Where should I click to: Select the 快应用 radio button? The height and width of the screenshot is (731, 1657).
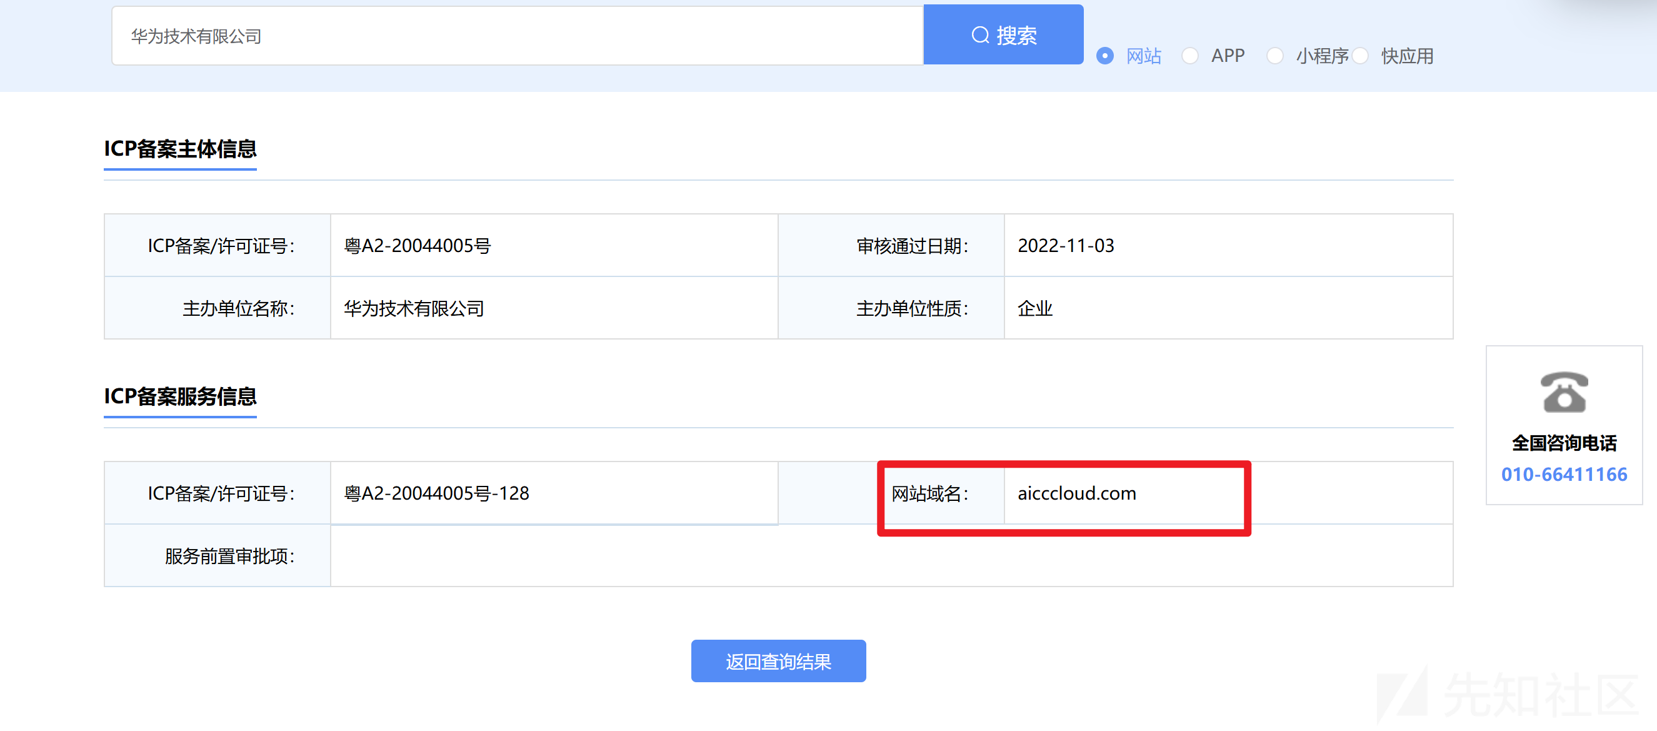click(x=1361, y=57)
